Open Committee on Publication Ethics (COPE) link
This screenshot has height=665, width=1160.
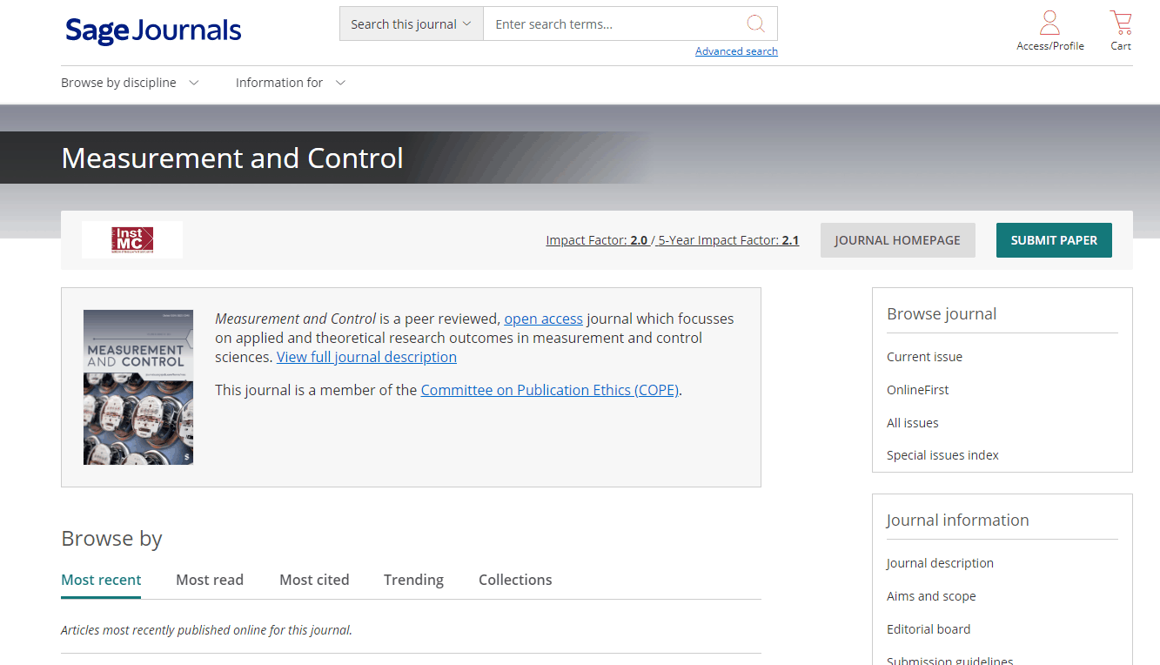click(550, 390)
